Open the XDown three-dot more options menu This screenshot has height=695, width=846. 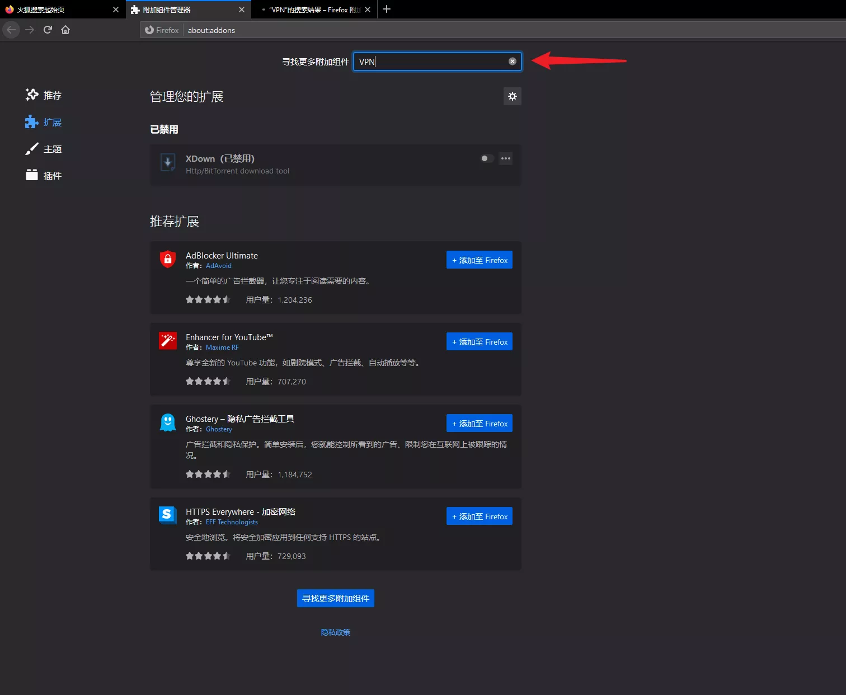tap(506, 158)
